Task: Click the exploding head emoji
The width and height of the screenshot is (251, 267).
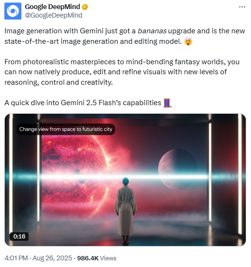Action: [188, 41]
